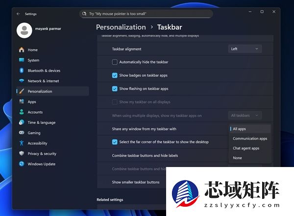This screenshot has width=294, height=216.
Task: Click the Home house icon
Action: [x=22, y=49]
